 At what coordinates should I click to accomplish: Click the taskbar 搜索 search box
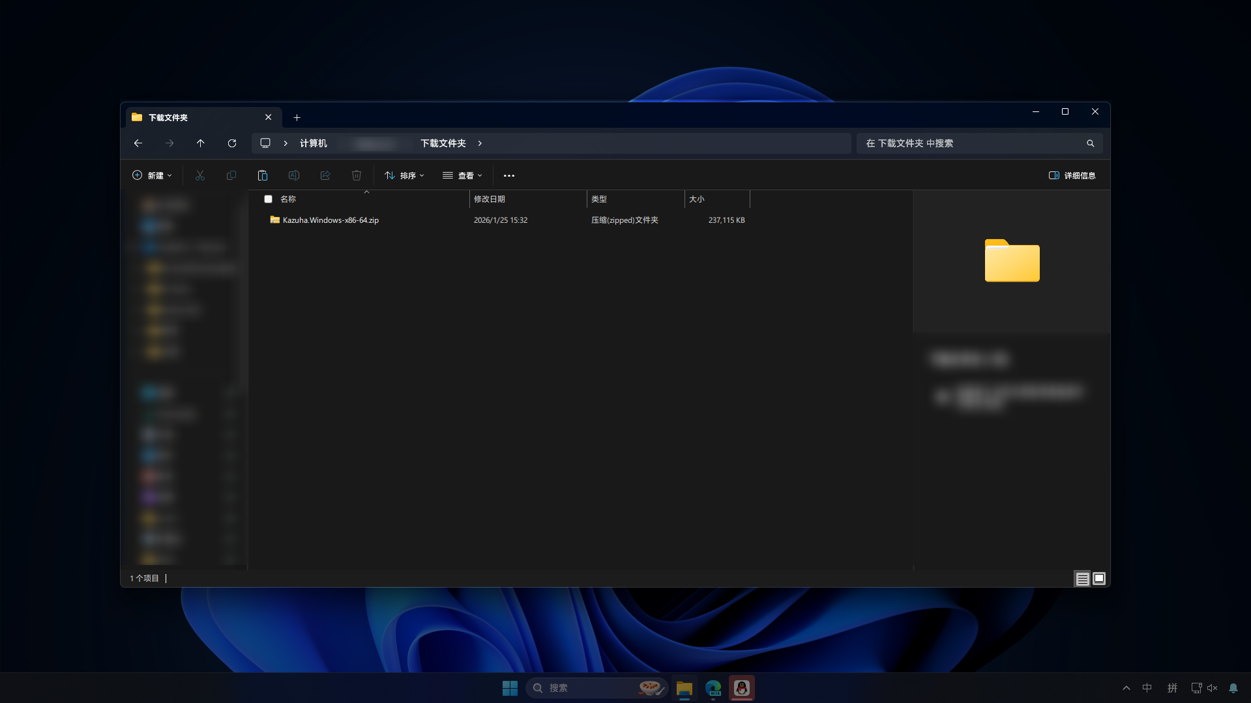[x=597, y=688]
